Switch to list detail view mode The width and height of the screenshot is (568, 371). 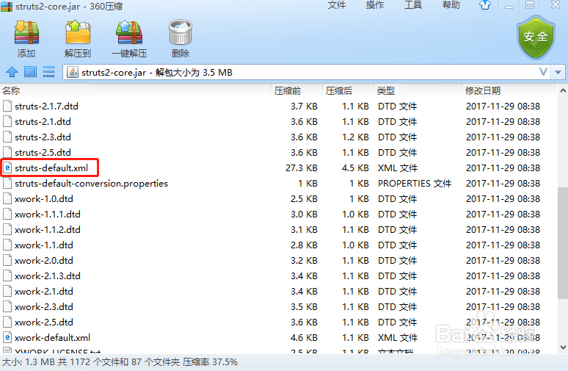click(x=49, y=72)
